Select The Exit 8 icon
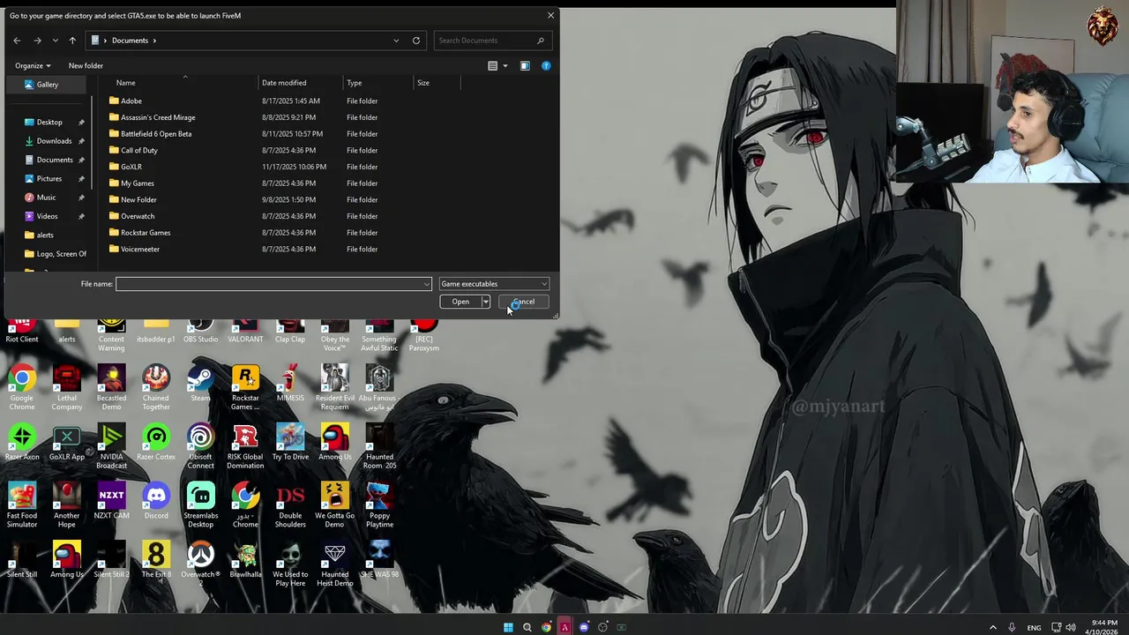The width and height of the screenshot is (1129, 635). point(156,561)
